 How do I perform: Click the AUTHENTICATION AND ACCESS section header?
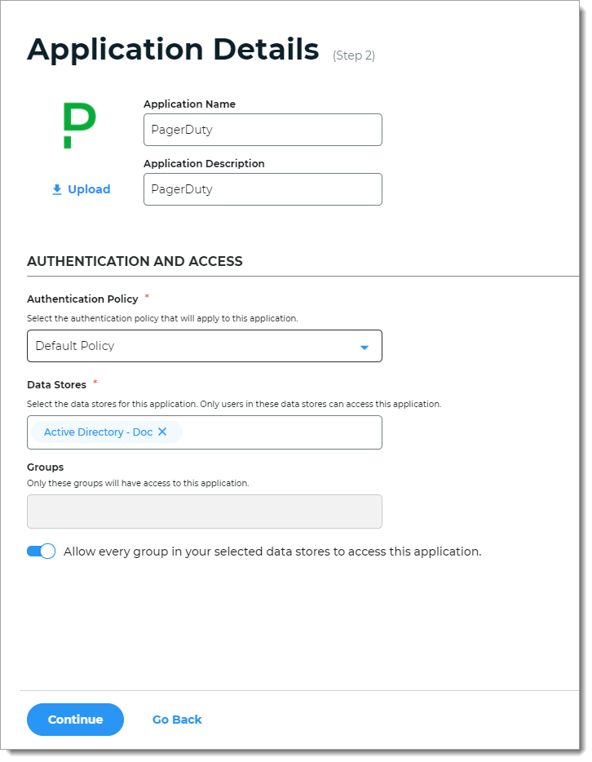(135, 261)
